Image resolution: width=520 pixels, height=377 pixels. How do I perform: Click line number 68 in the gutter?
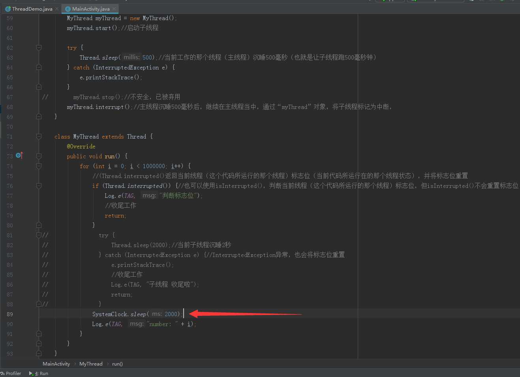coord(10,107)
